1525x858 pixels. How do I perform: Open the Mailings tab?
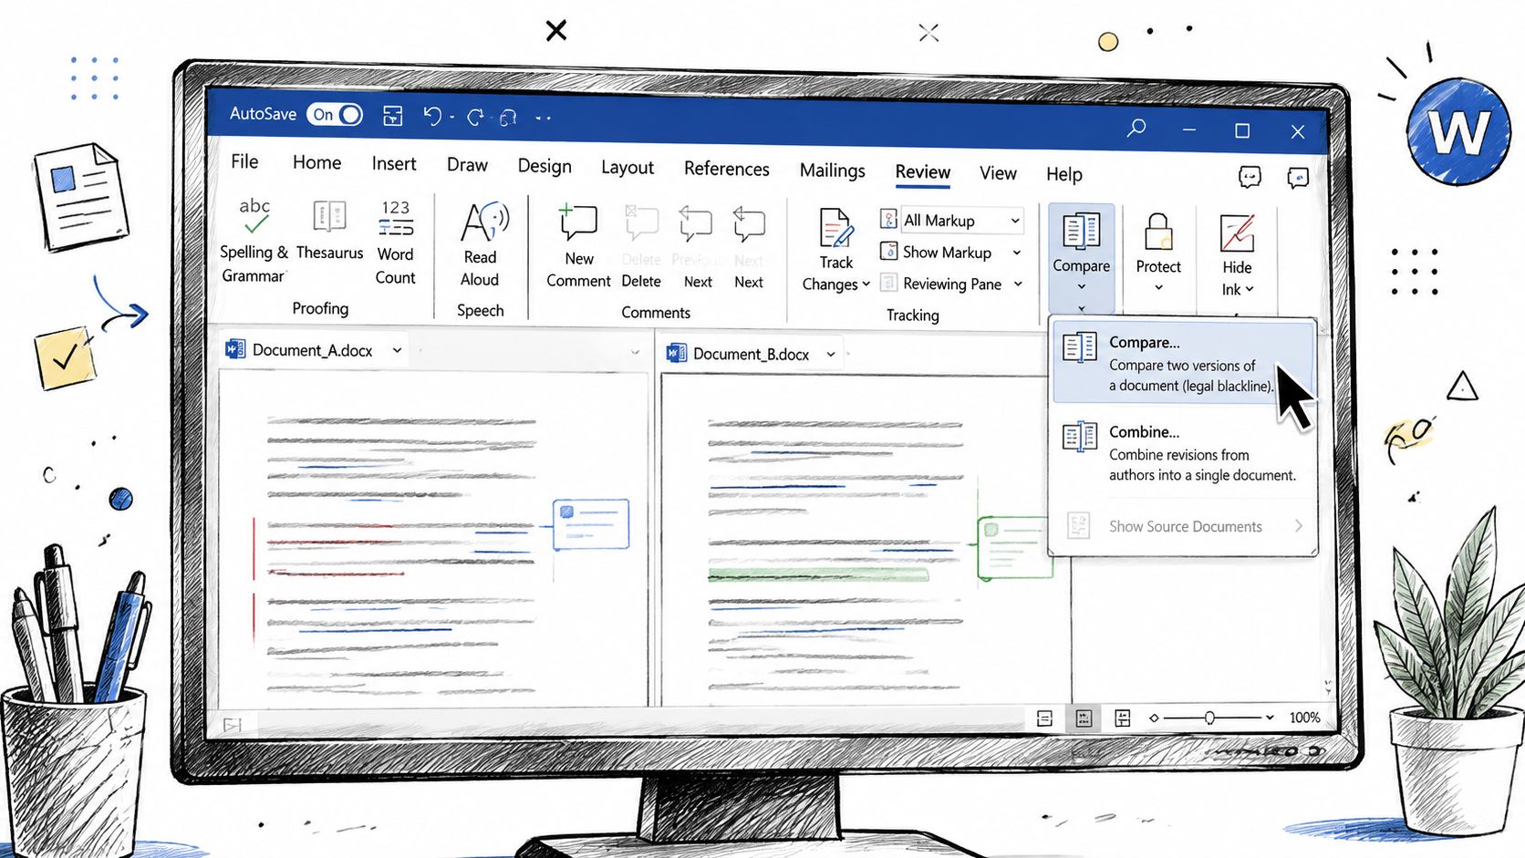point(832,171)
